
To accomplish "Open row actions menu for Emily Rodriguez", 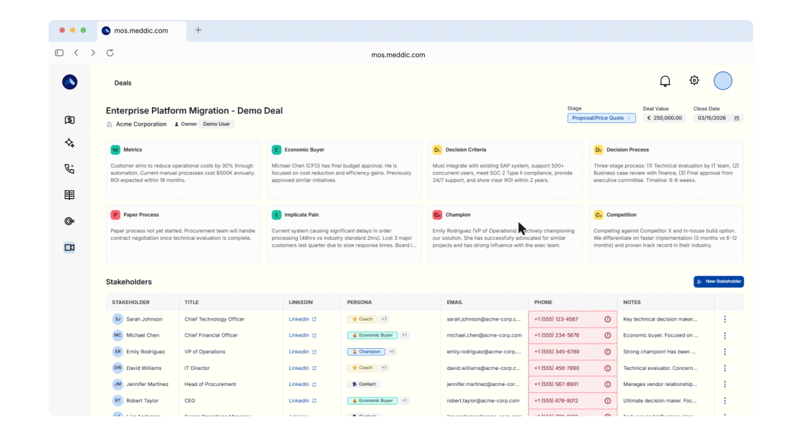I will point(725,351).
